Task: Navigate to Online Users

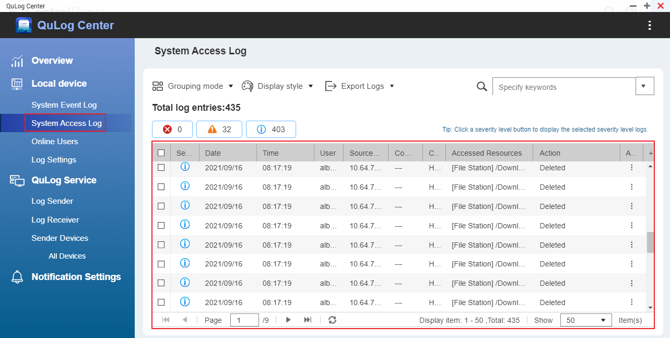Action: pos(54,142)
